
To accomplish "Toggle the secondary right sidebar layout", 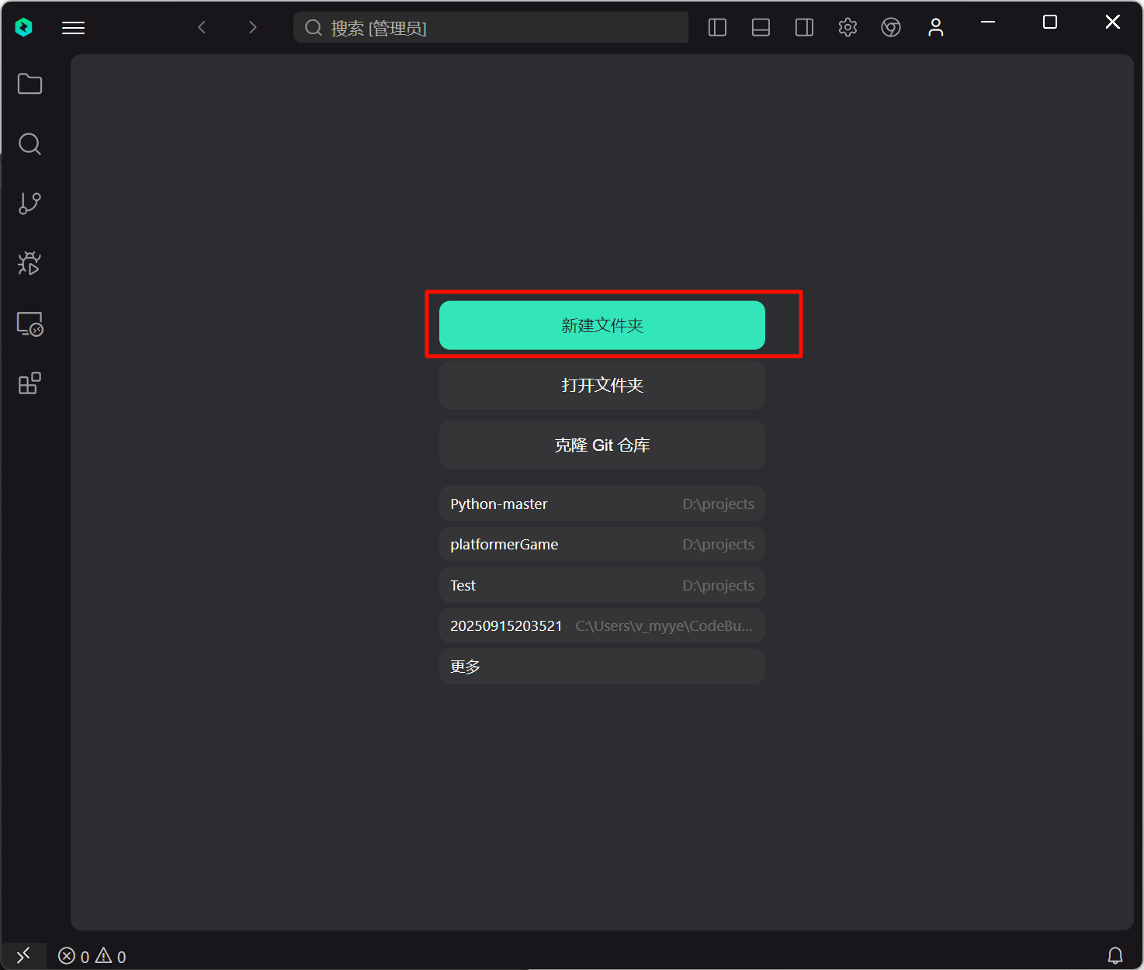I will [804, 28].
